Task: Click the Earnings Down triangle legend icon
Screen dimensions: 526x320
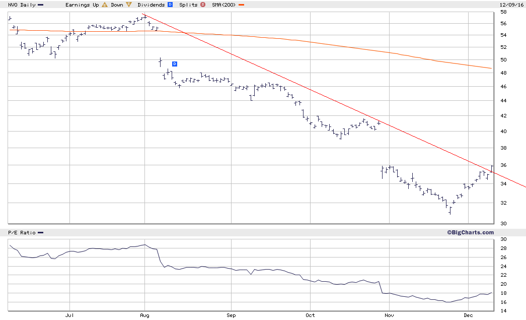Action: tap(129, 5)
